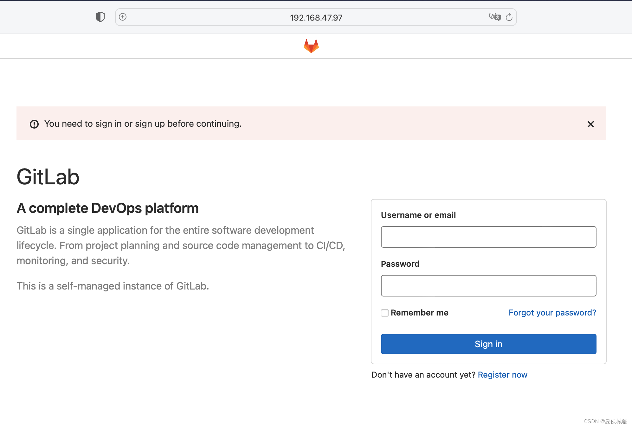Select the 192.168.47.97 address bar
The image size is (632, 427).
[x=316, y=17]
